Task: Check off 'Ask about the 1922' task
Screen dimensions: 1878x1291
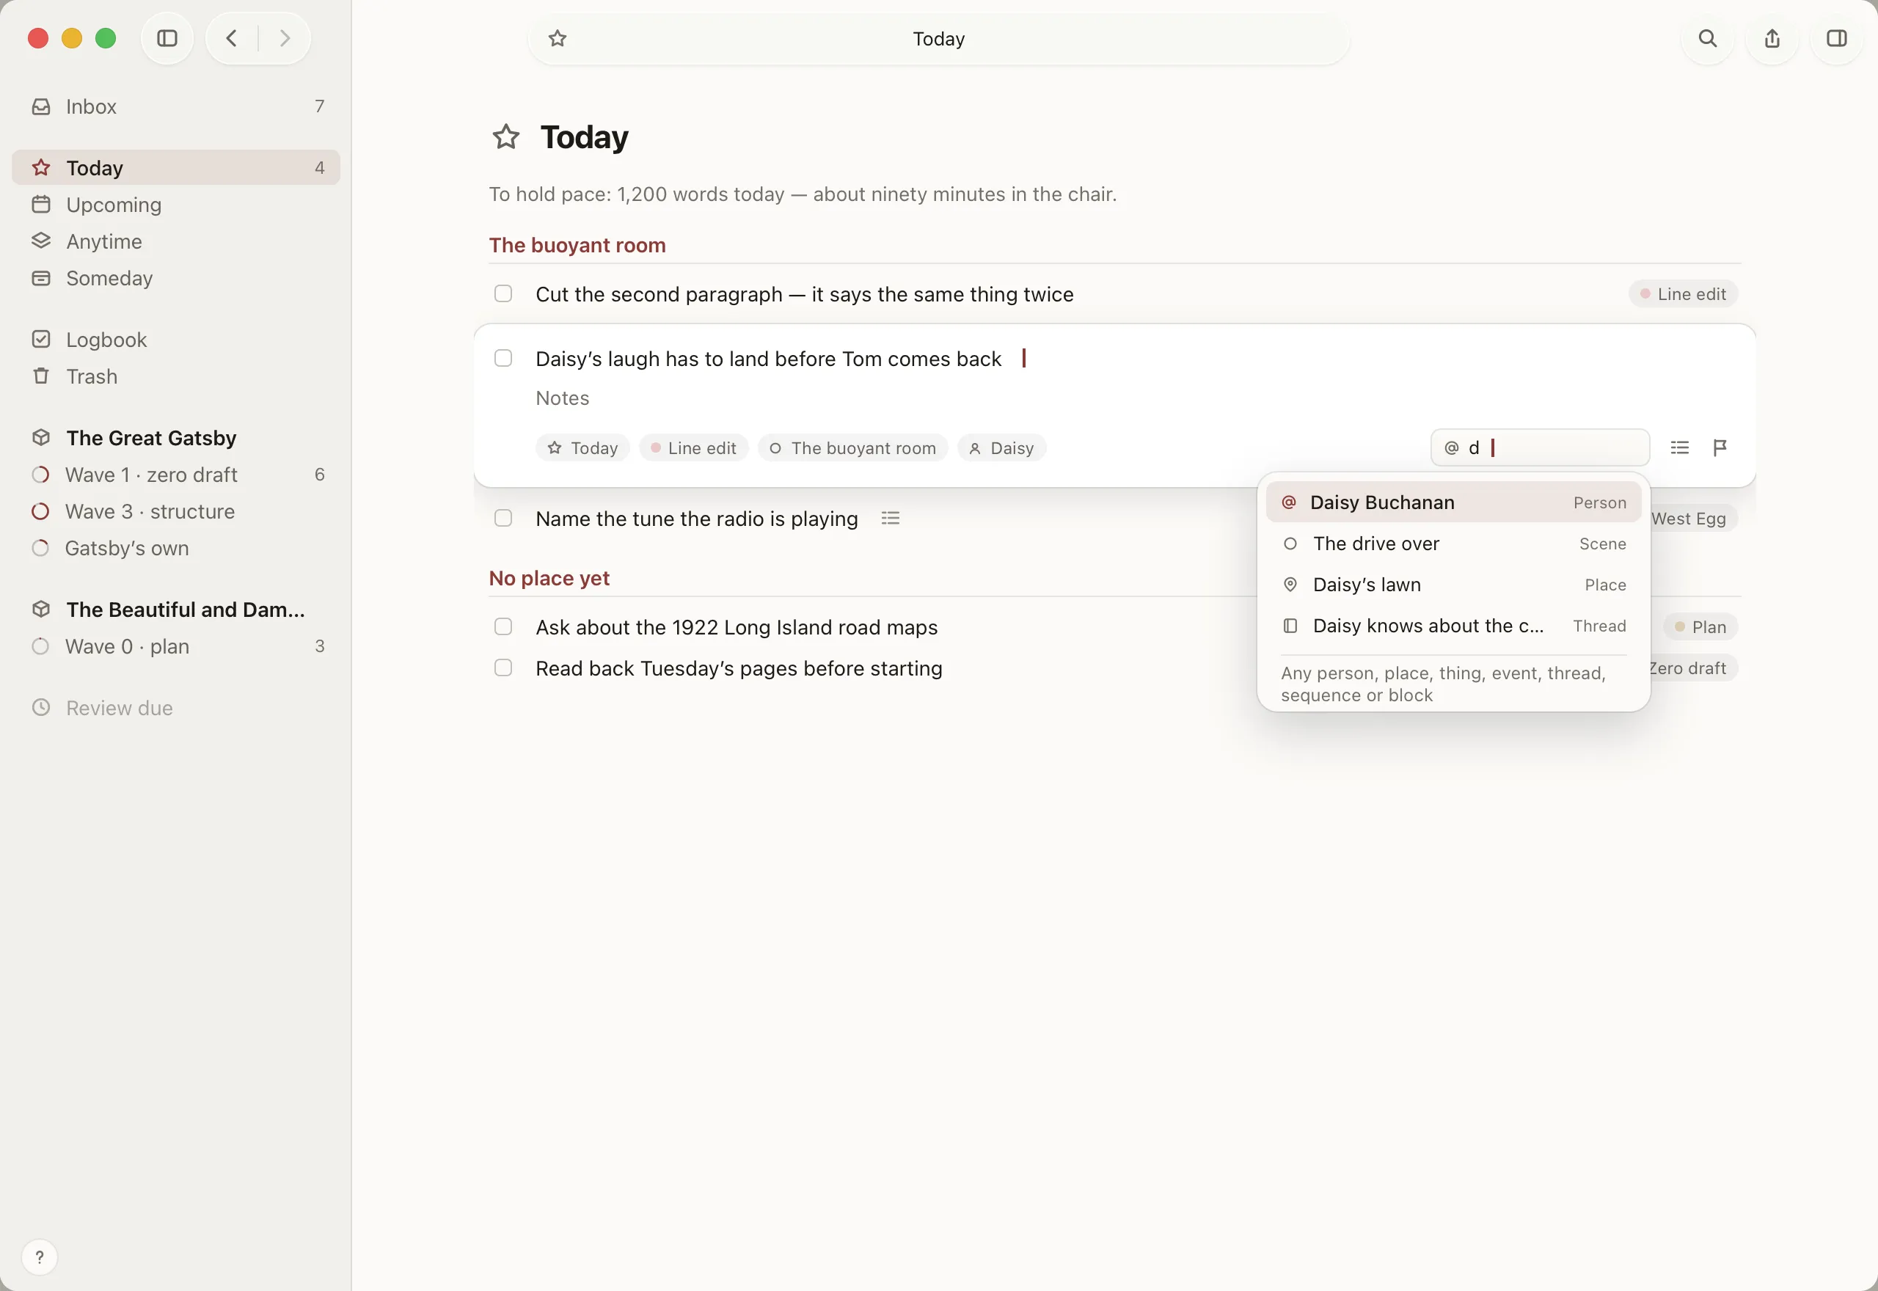Action: (x=503, y=627)
